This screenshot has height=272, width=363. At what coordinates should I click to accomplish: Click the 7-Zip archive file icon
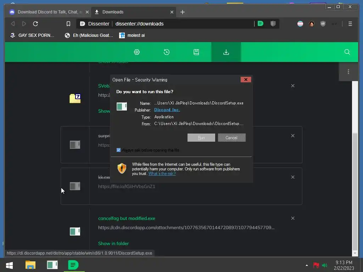point(75,98)
